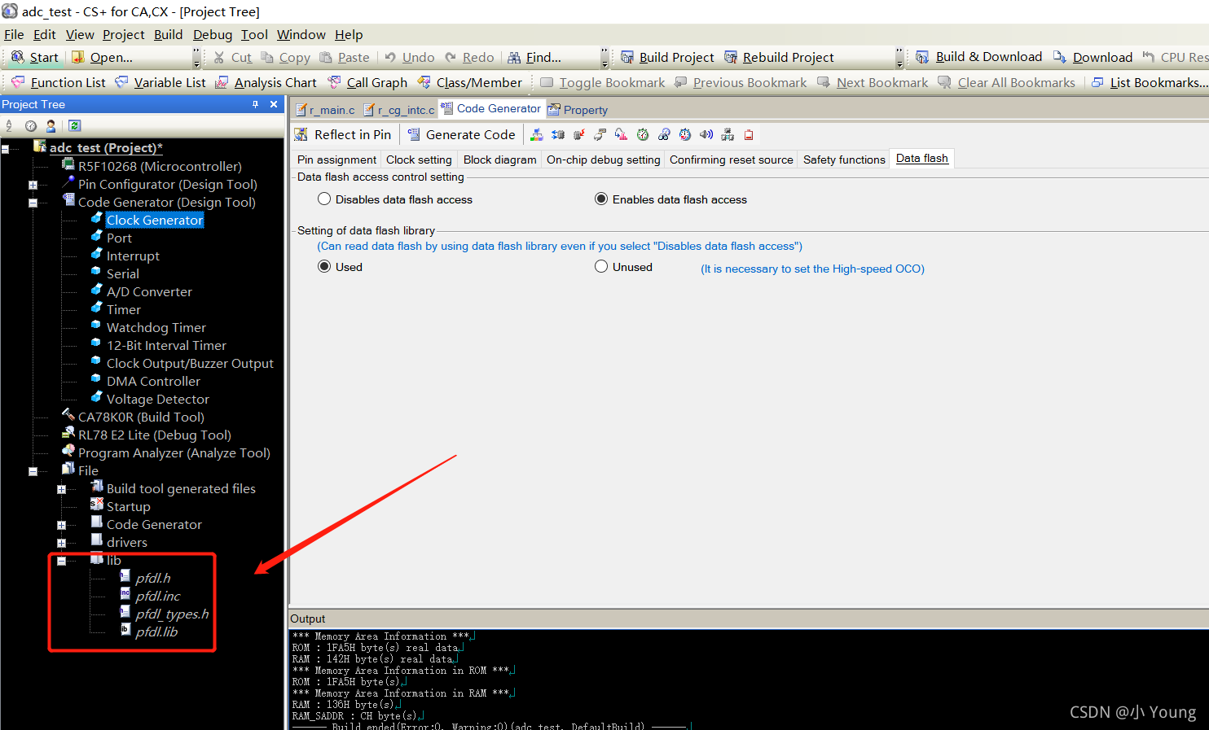This screenshot has height=730, width=1209.
Task: Click the 12-Bit Interval Timer icon in toolbar
Action: (x=685, y=135)
